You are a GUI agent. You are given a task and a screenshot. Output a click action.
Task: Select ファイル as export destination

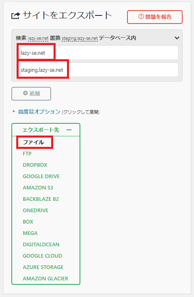(33, 142)
